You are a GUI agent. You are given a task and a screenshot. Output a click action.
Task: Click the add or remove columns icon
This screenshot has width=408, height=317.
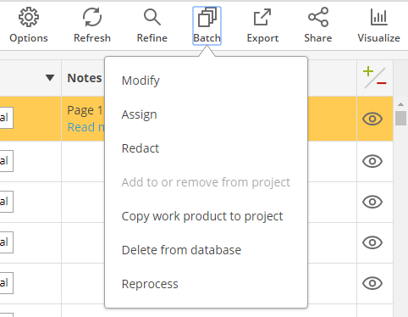[375, 77]
